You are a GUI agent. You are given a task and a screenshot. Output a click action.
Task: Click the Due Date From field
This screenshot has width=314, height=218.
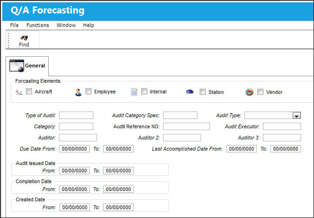[x=74, y=149]
